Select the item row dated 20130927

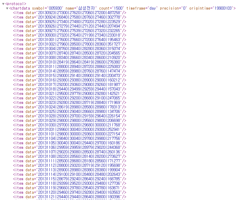(70, 31)
